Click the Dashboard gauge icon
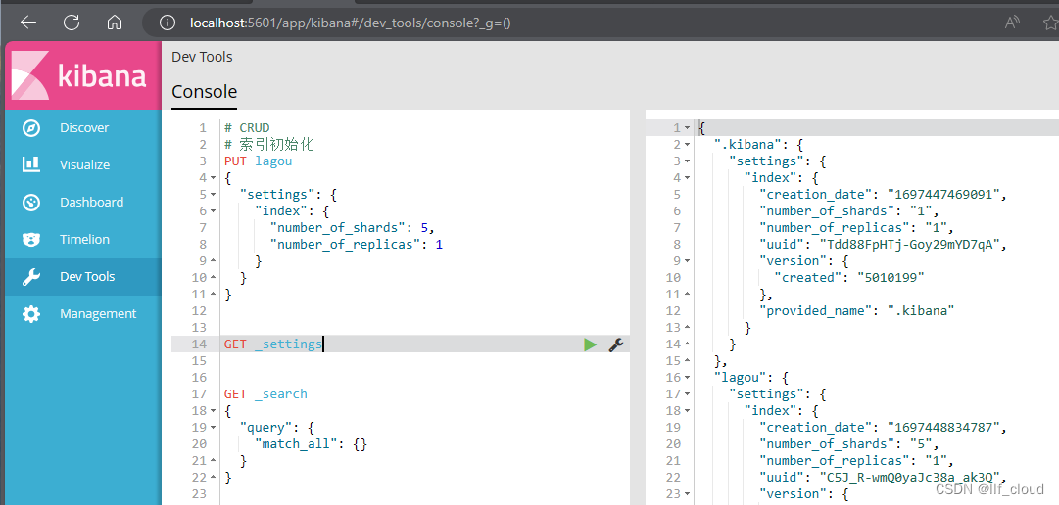The image size is (1059, 505). click(x=31, y=202)
